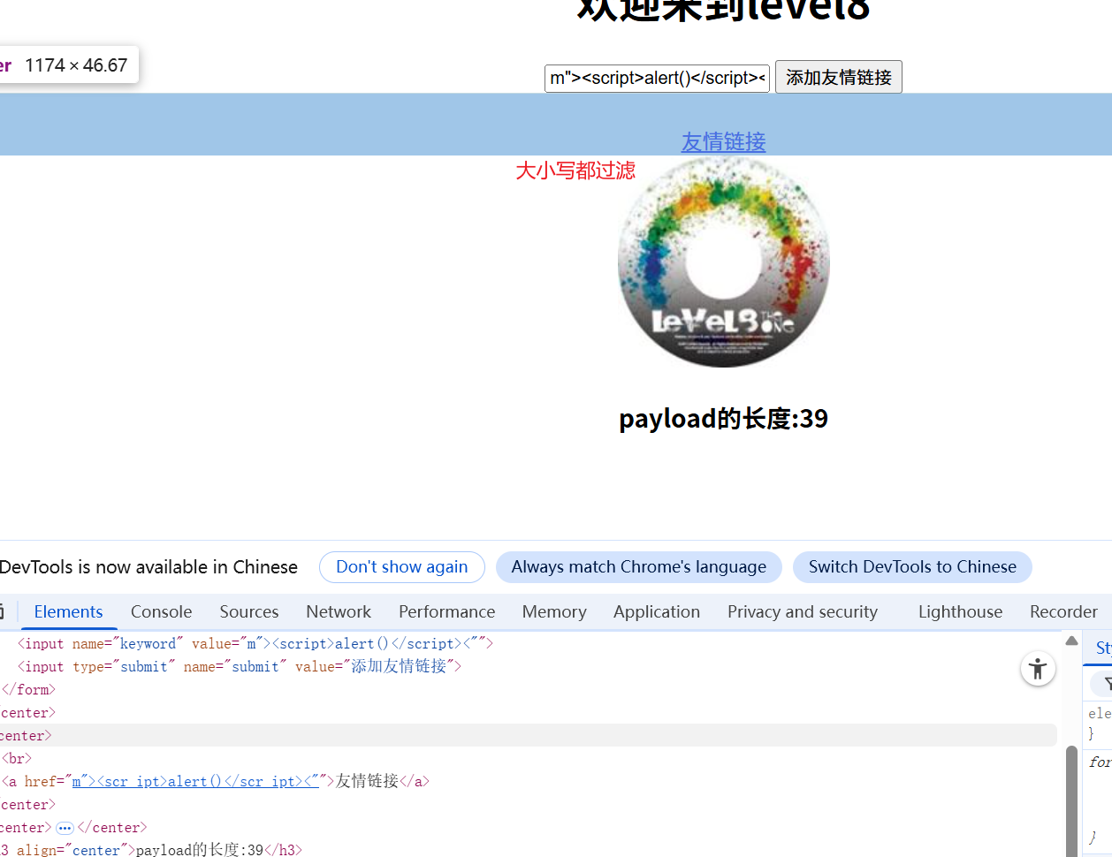Open the Recorder tab

[1063, 611]
